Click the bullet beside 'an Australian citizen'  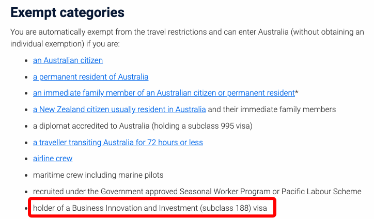coord(26,61)
